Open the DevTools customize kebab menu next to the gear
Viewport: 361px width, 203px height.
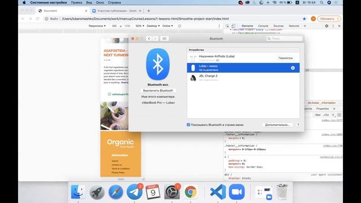point(333,26)
